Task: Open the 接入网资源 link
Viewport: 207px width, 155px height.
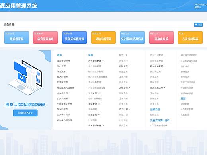Action: point(62,77)
